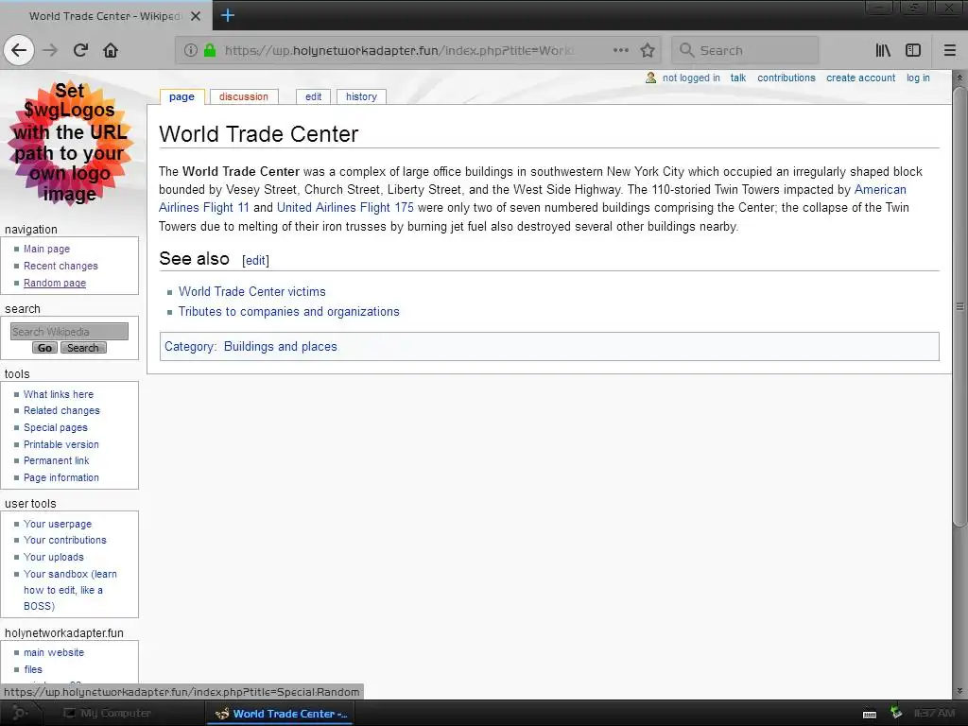Click the scrollbar down arrow
Screen dimensions: 968x726
959,691
